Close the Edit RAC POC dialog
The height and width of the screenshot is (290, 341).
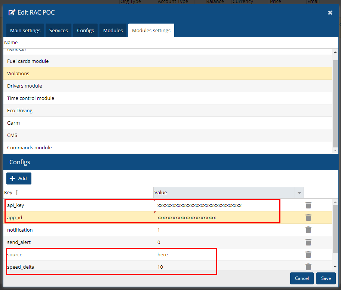pos(330,13)
